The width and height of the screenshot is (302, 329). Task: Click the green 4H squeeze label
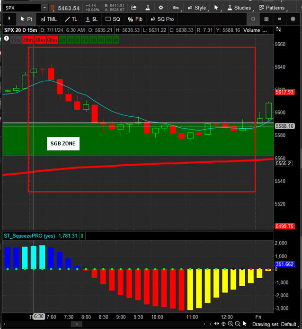point(70,40)
